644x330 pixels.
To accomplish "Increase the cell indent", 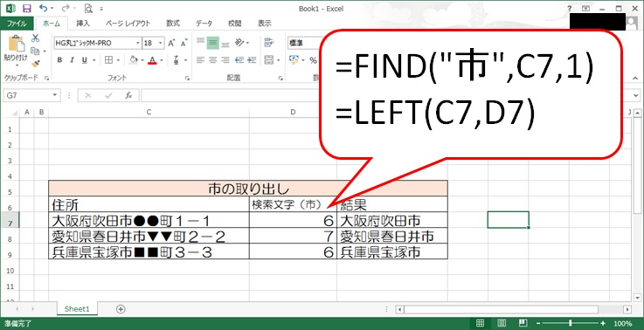I will 253,60.
